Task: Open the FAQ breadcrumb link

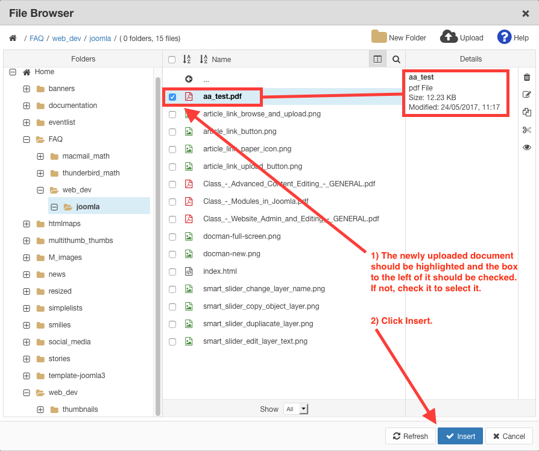Action: coord(36,38)
